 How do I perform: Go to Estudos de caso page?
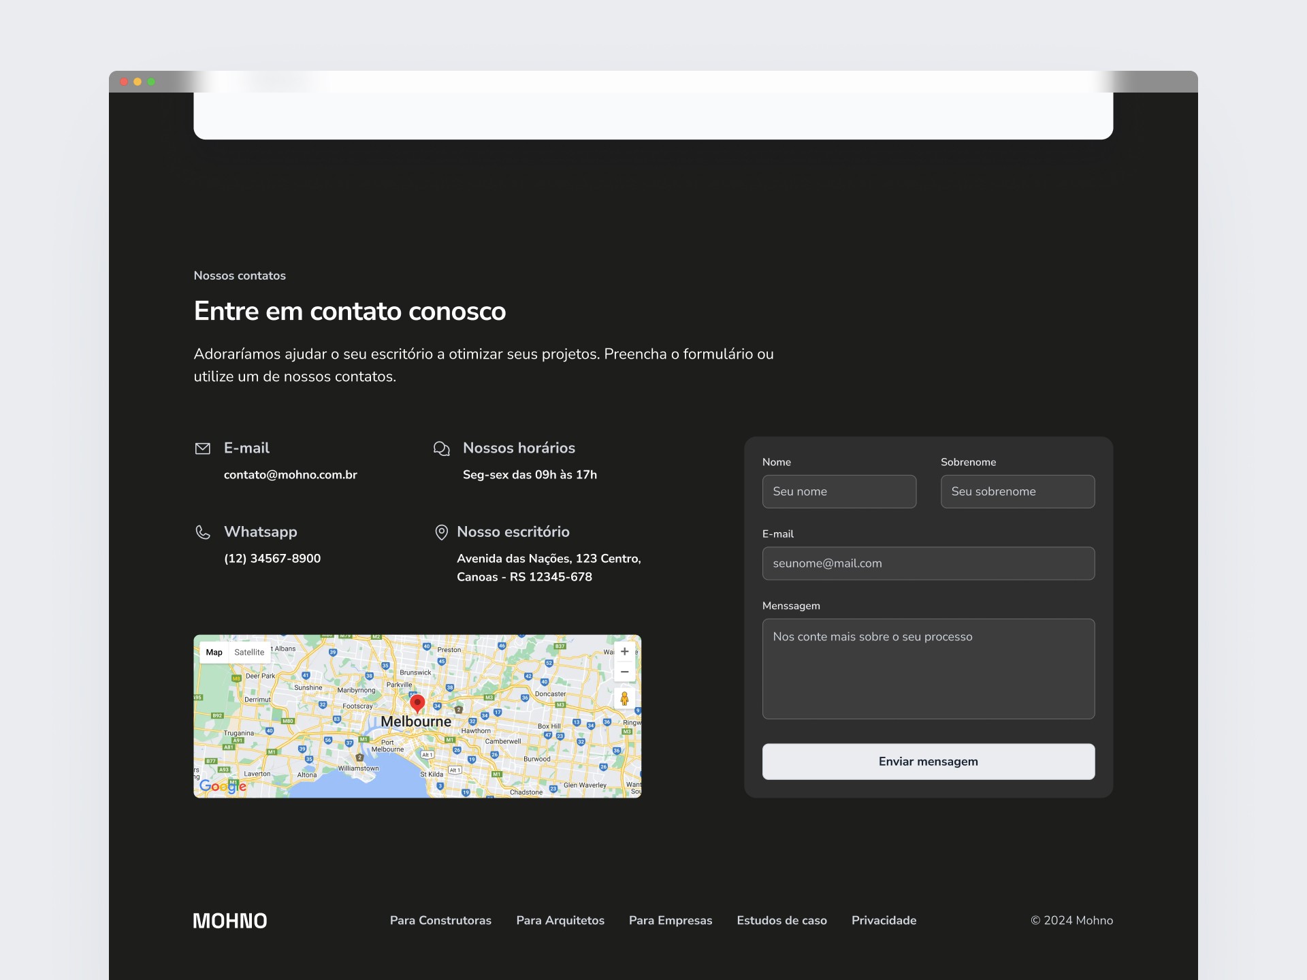tap(781, 920)
